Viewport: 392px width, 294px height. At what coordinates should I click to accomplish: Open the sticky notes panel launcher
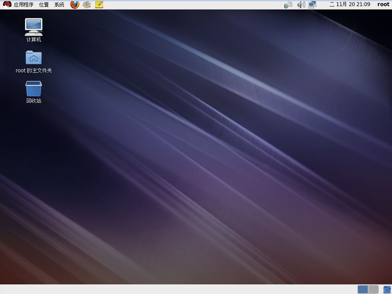[x=99, y=5]
